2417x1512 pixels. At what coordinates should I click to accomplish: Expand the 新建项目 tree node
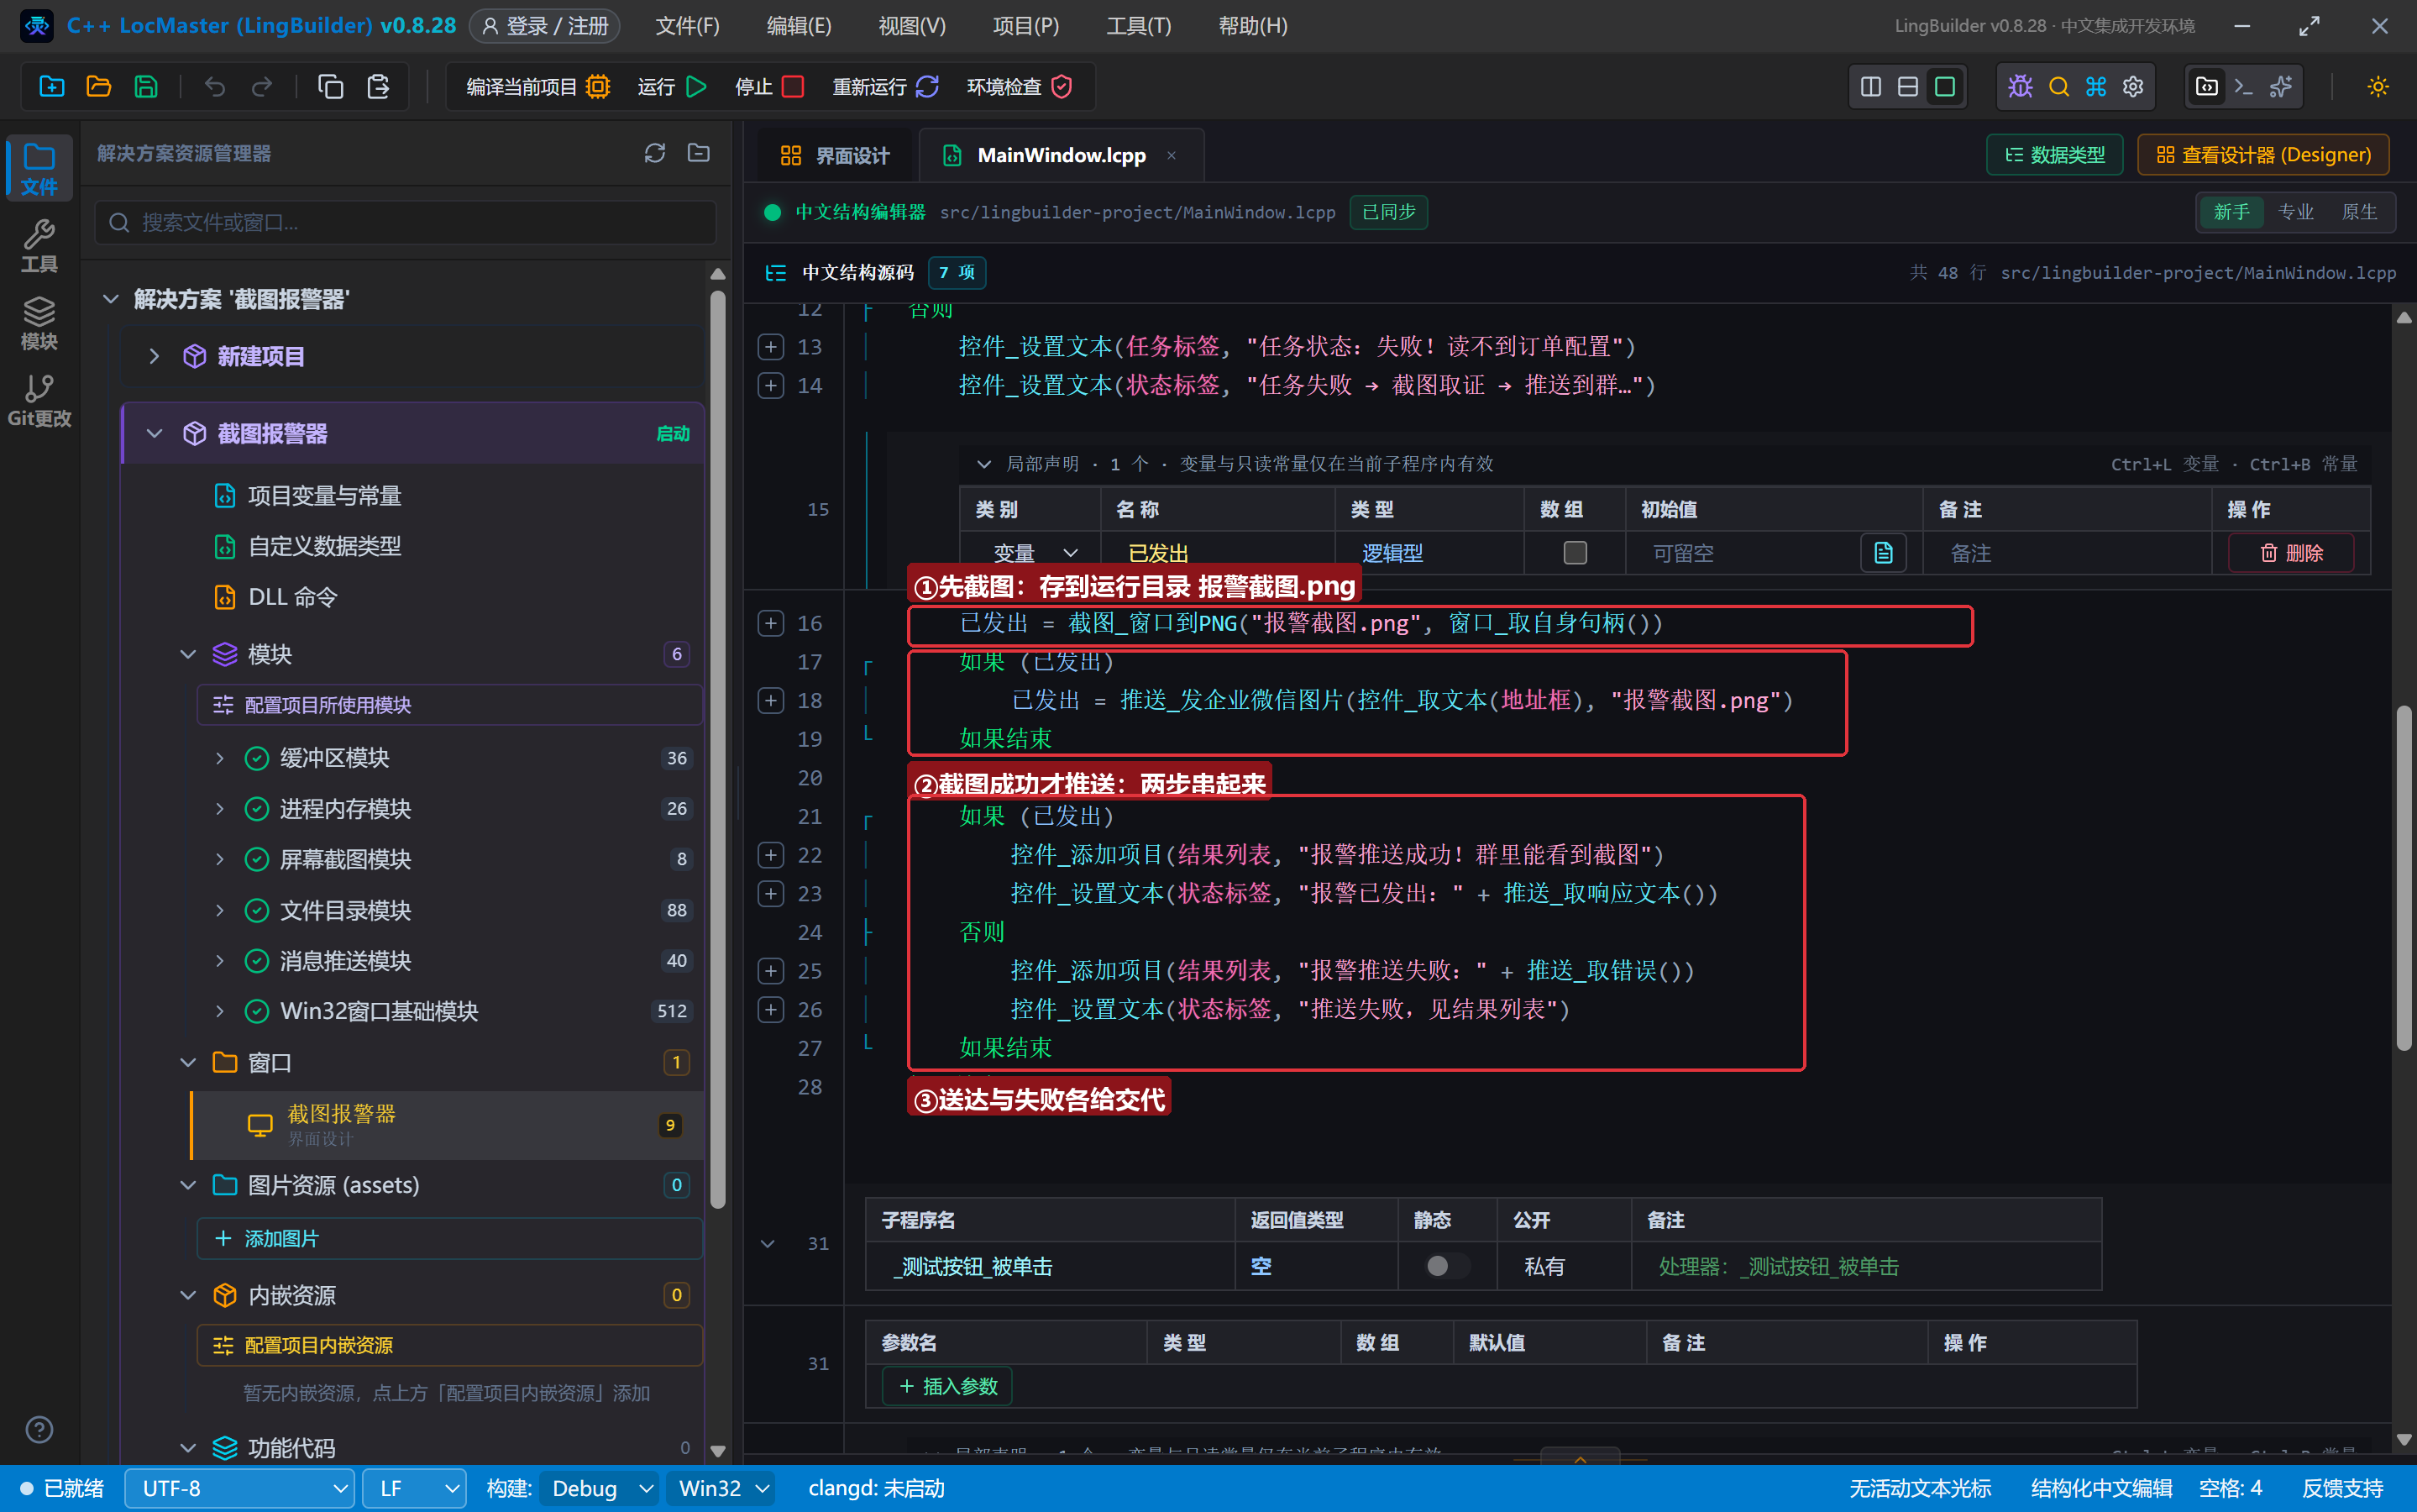pyautogui.click(x=154, y=356)
